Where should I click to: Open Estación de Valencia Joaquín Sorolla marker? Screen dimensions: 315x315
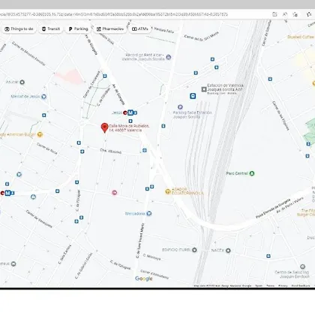[204, 89]
